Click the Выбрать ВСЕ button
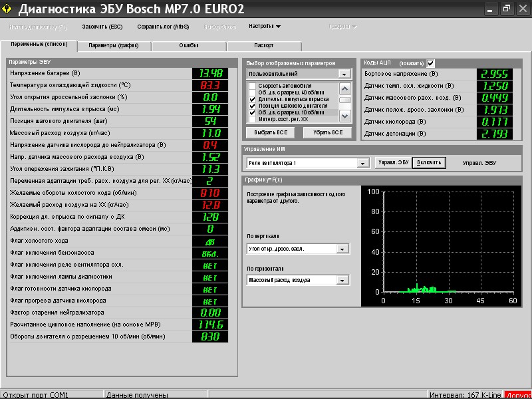This screenshot has height=399, width=532. coord(271,132)
